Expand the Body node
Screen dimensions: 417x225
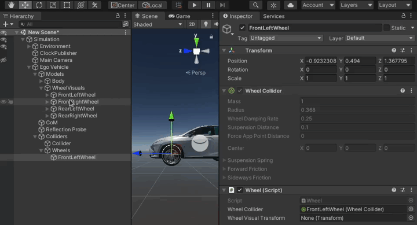point(41,81)
